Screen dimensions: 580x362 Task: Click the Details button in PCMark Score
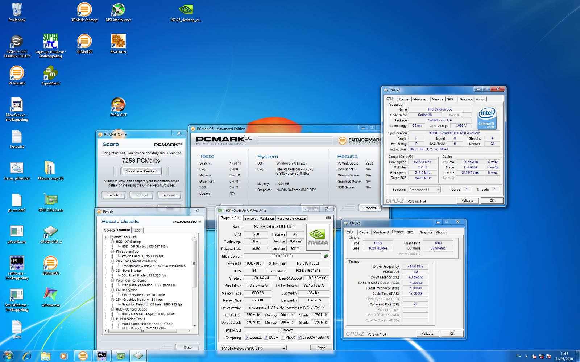[x=115, y=195]
